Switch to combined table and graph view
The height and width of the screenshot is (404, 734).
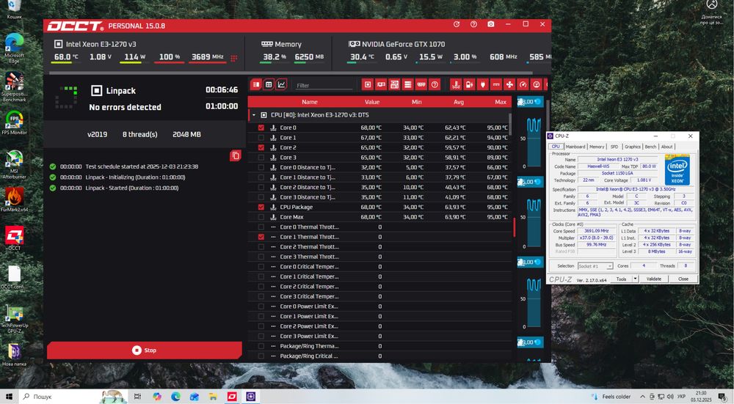pos(256,84)
